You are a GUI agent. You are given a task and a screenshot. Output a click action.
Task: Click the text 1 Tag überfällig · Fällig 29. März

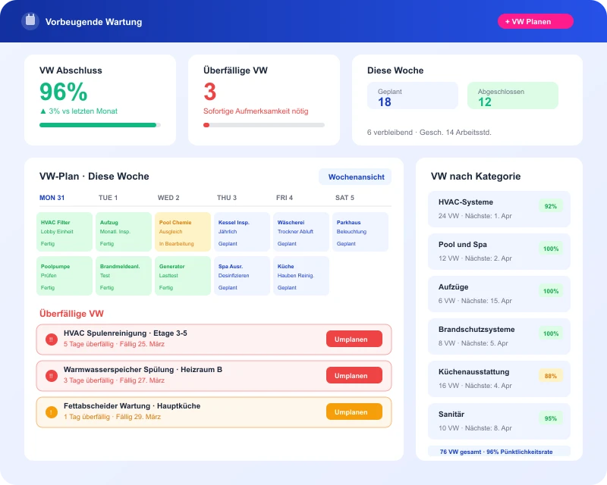(x=112, y=417)
